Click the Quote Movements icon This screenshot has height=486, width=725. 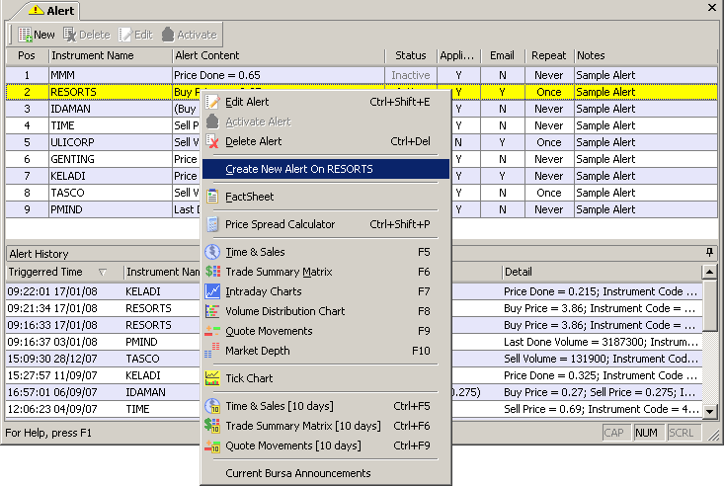[x=212, y=331]
